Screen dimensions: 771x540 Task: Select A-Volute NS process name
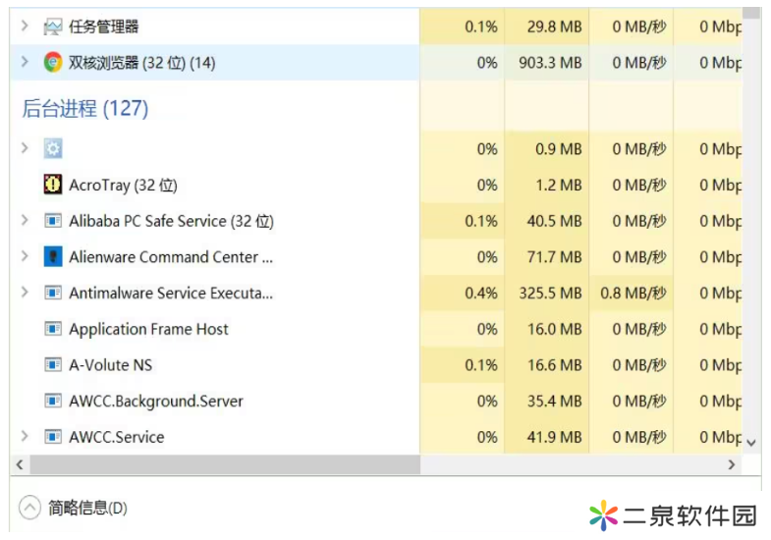[111, 365]
